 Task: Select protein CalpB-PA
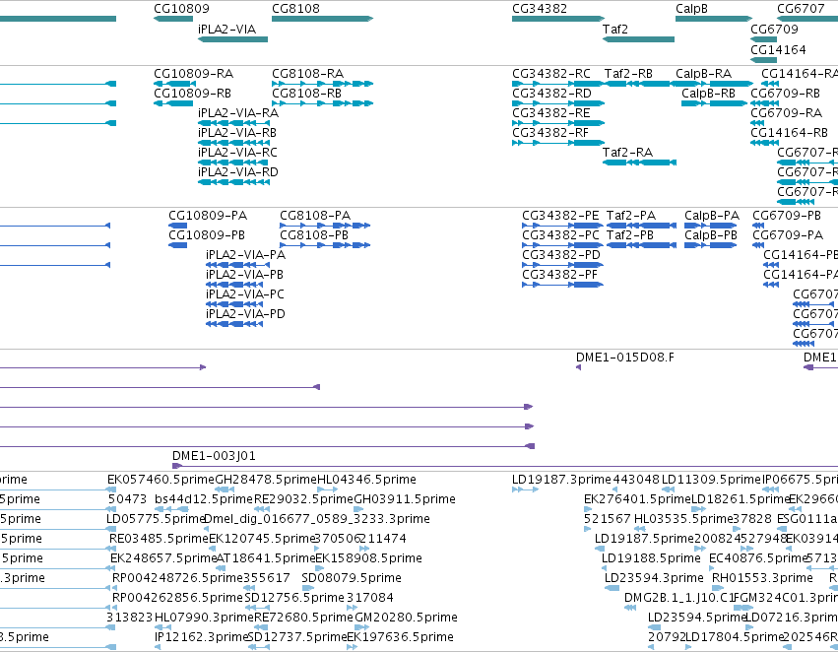(711, 227)
